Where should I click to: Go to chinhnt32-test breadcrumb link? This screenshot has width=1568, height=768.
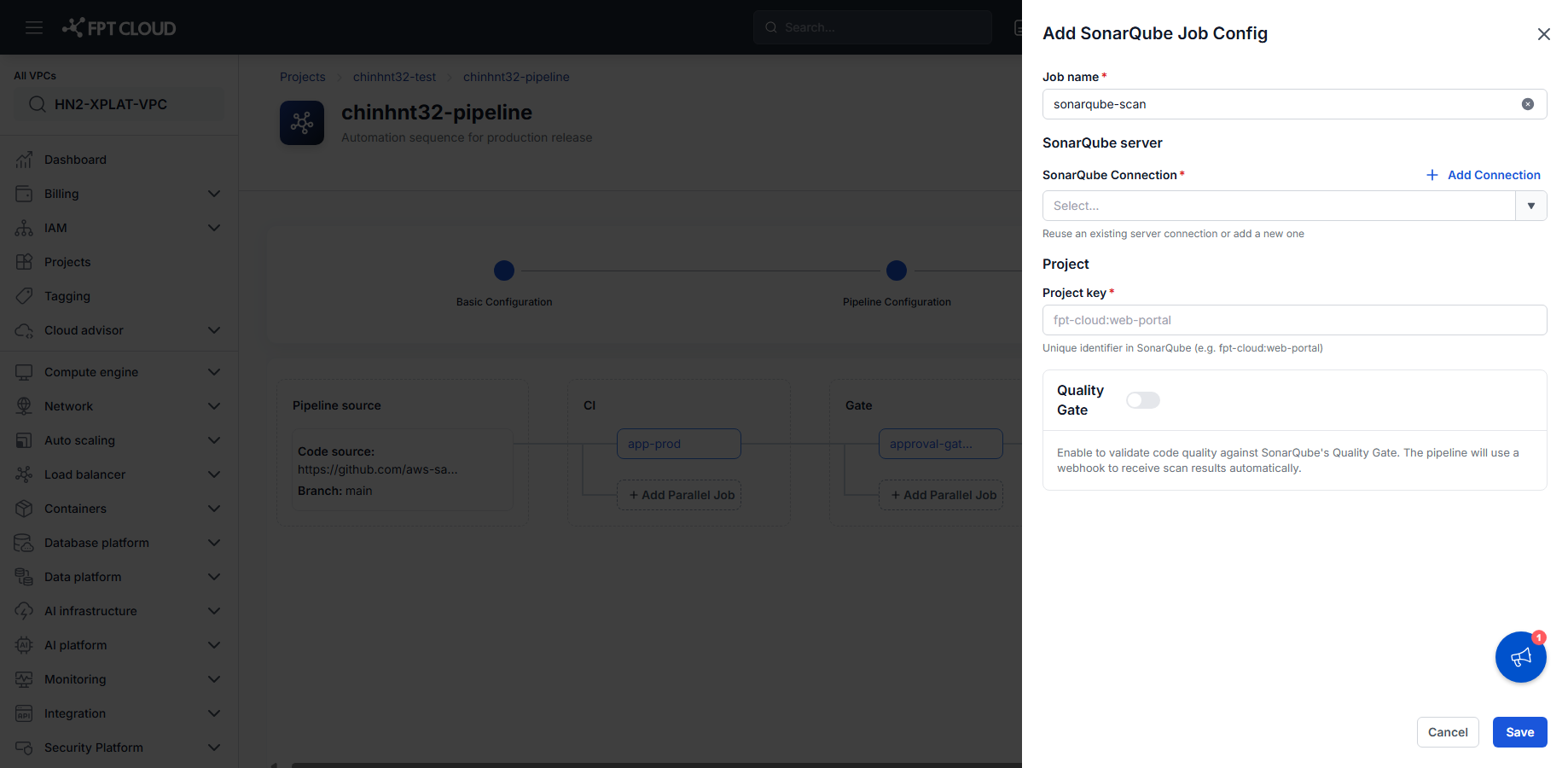[x=394, y=77]
